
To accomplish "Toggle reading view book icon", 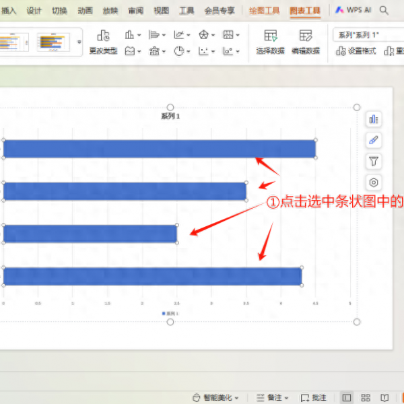I will 384,398.
